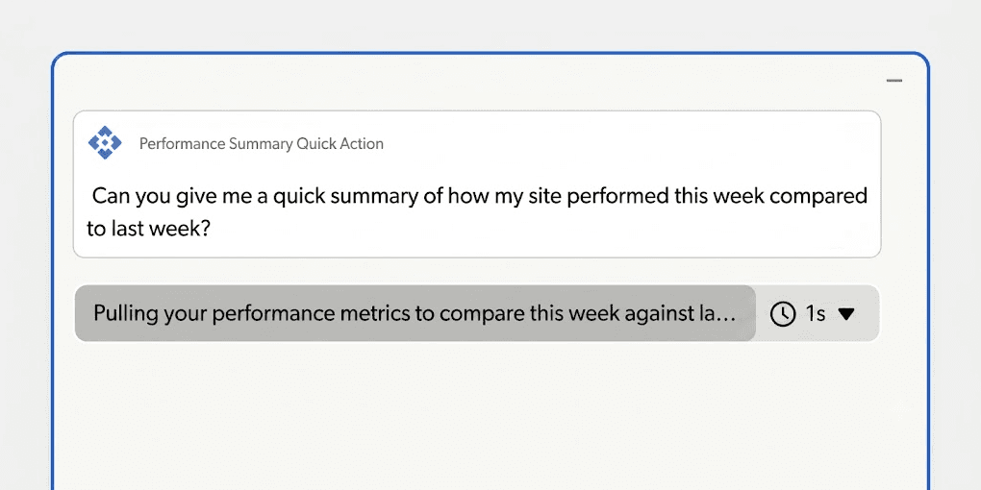Click the blue diamond assistant logo

click(x=105, y=142)
